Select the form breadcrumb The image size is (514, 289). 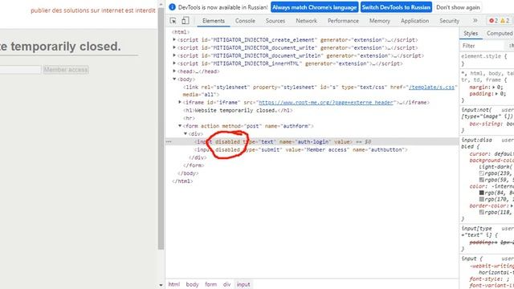click(210, 284)
